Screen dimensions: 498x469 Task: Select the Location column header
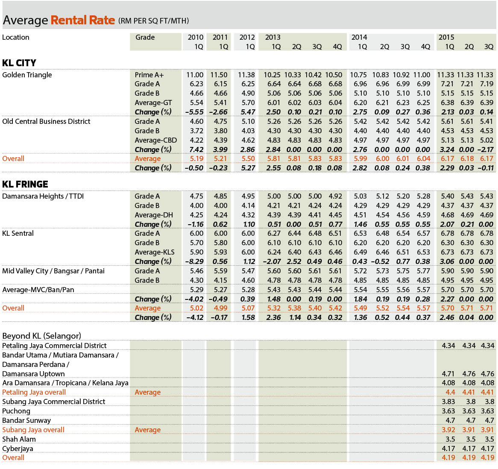[15, 37]
